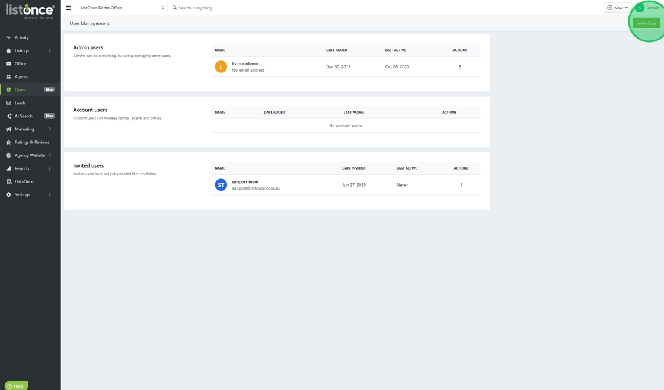Click the admin avatar circle
Image resolution: width=664 pixels, height=390 pixels.
pyautogui.click(x=640, y=8)
